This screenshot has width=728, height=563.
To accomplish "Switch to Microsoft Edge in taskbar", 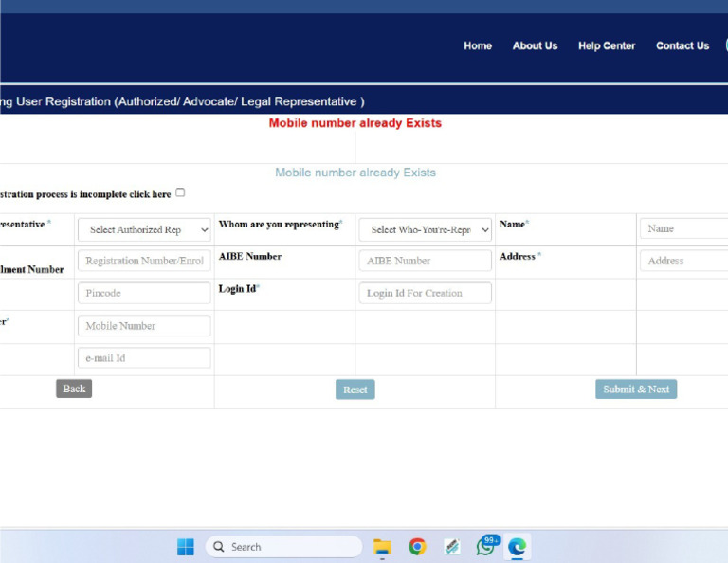I will tap(517, 547).
